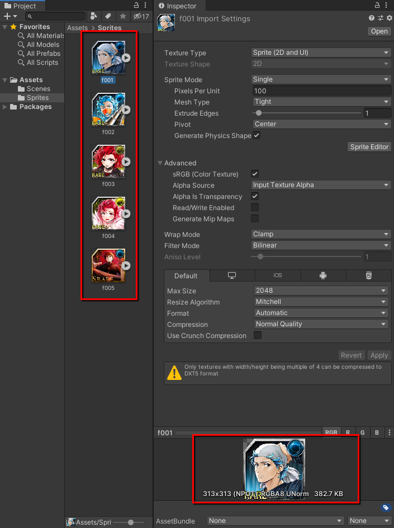Adjust the project icon size slider
Image resolution: width=394 pixels, height=528 pixels.
131,522
